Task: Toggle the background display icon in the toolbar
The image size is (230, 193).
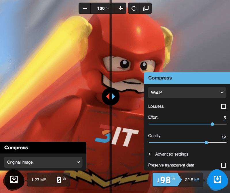Action: [x=146, y=8]
